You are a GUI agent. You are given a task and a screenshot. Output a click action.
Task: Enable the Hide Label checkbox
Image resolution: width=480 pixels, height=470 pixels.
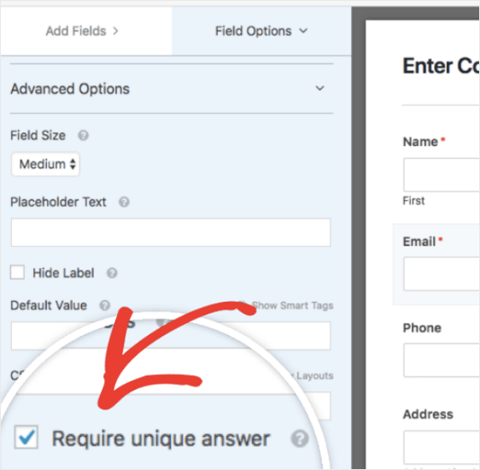[x=17, y=273]
